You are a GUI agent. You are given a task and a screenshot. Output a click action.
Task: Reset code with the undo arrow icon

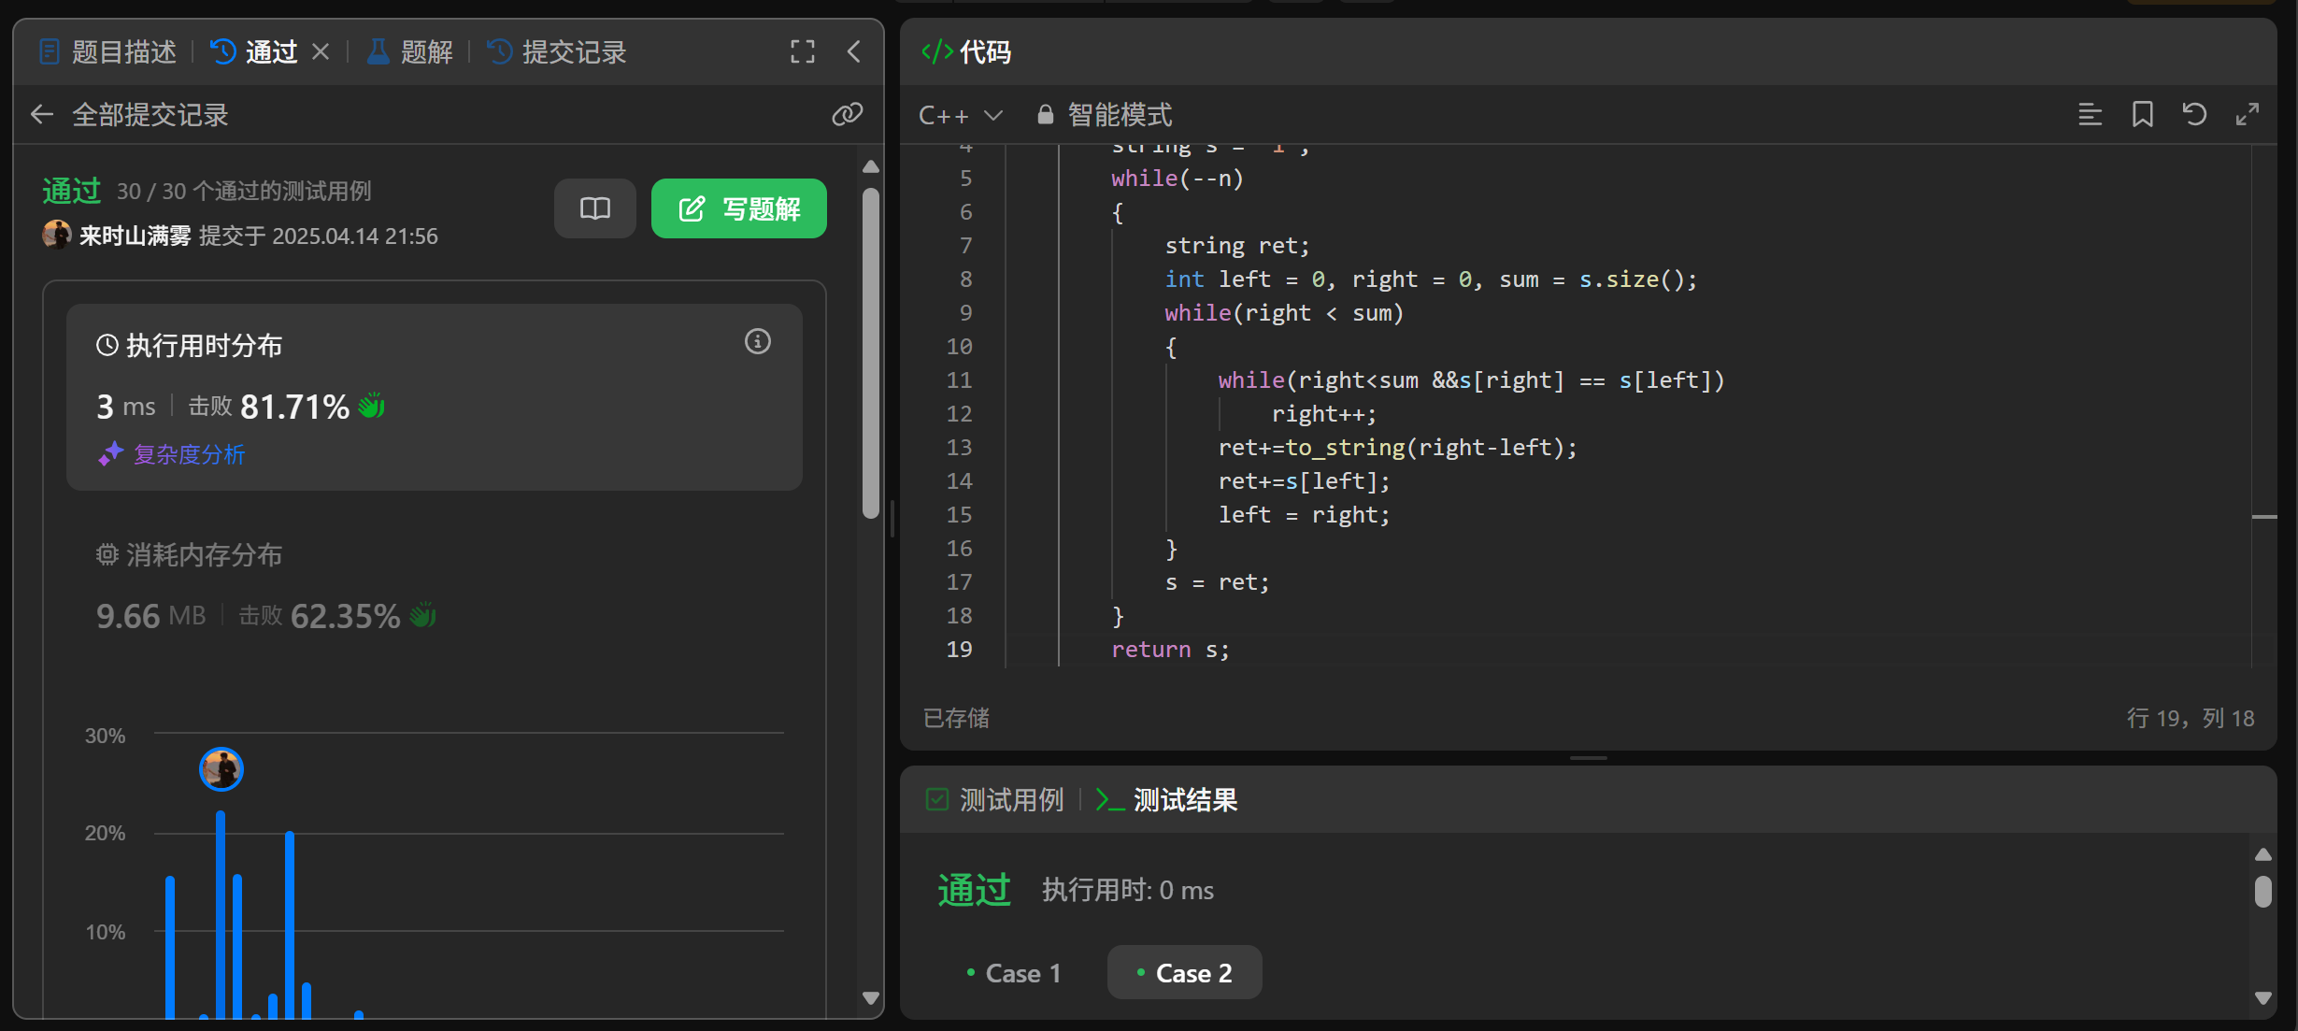[2194, 115]
